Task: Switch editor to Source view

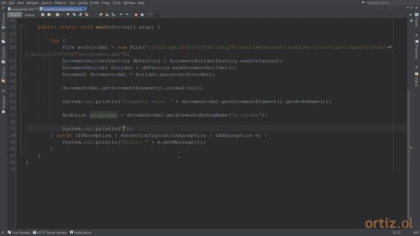Action: [14, 15]
